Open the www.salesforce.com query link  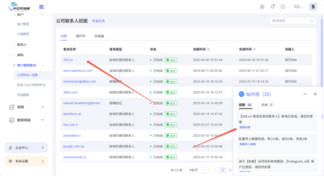coord(78,71)
